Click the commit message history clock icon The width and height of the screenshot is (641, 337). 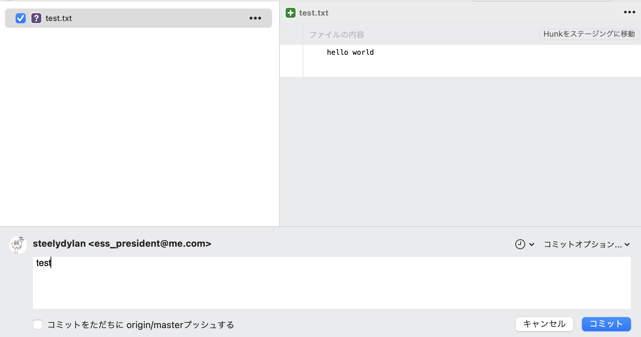[x=520, y=244]
